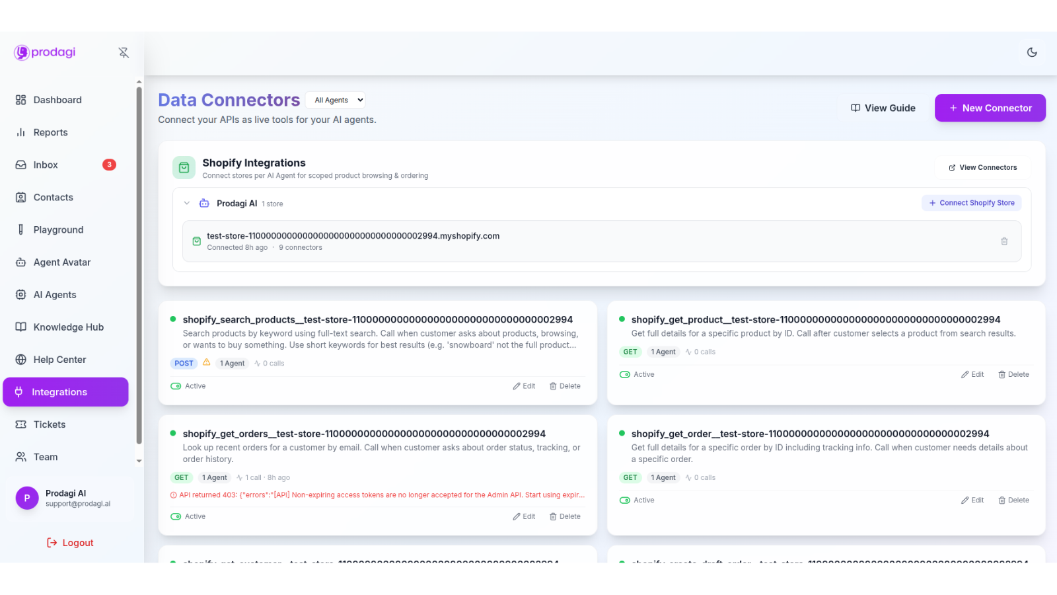Navigate to Contacts
This screenshot has height=595, width=1057.
[x=66, y=197]
